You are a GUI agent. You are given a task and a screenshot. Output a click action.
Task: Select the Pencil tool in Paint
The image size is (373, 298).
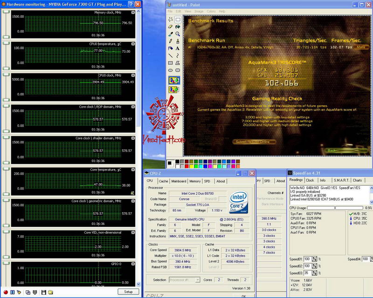point(171,41)
